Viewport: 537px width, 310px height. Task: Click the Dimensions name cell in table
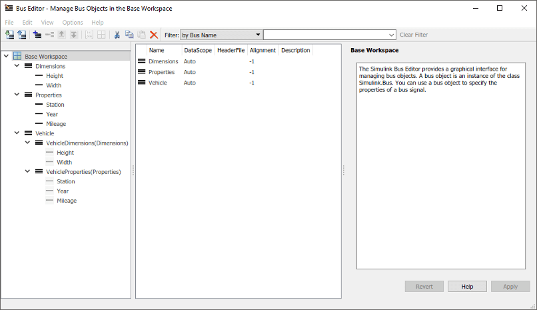(x=163, y=61)
